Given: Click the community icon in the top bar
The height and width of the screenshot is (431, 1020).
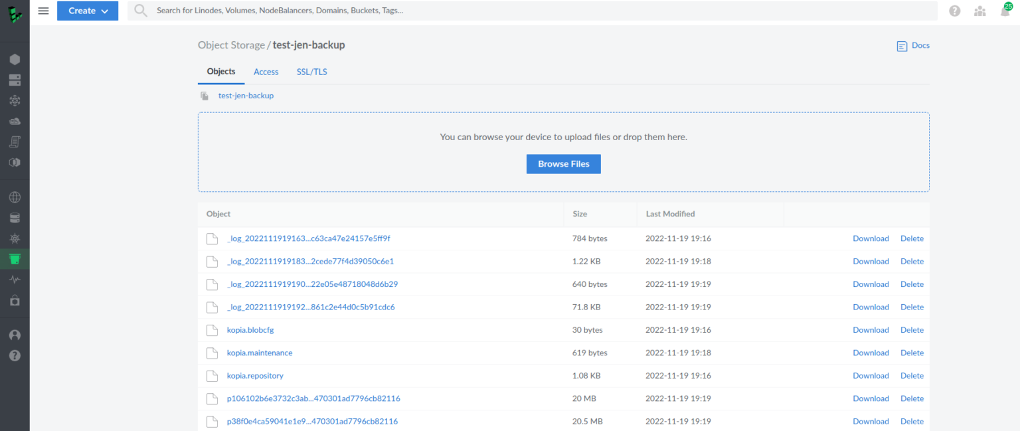Looking at the screenshot, I should tap(979, 11).
